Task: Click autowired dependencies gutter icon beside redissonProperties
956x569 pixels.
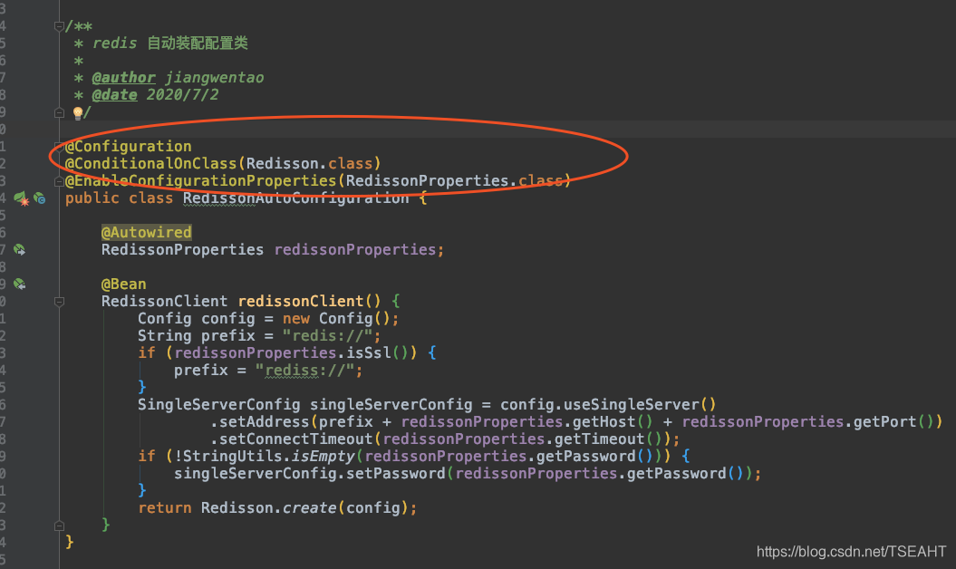Action: click(x=20, y=249)
